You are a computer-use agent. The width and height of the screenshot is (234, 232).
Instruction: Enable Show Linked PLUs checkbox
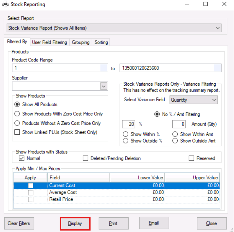click(x=18, y=132)
